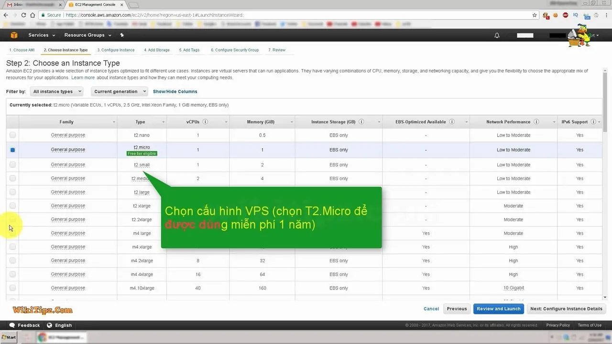Click the Show/Hide Columns link
Screen dimensions: 612x344
pyautogui.click(x=175, y=91)
